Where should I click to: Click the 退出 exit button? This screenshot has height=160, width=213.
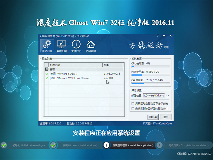[166, 117]
